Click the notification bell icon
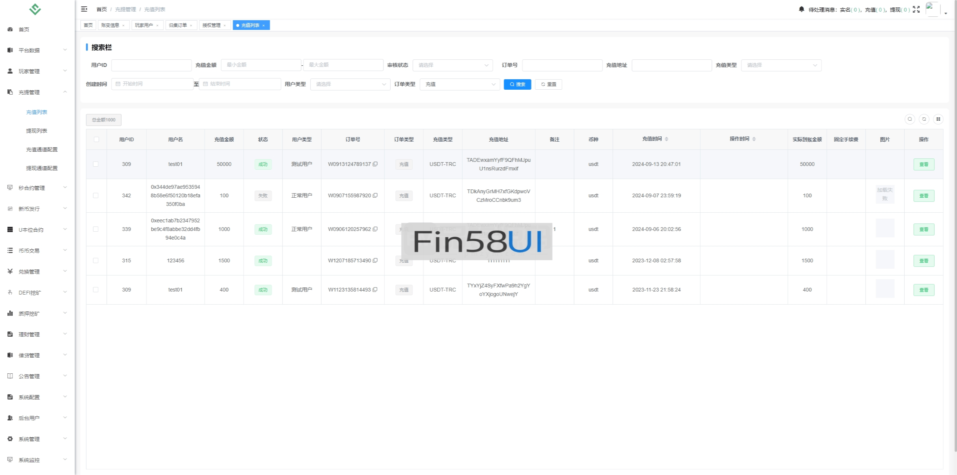 (x=801, y=9)
